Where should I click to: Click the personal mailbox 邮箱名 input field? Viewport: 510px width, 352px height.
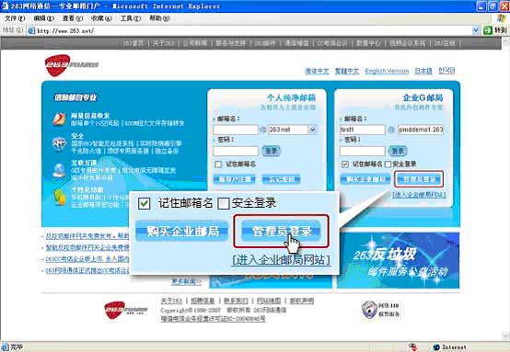236,130
